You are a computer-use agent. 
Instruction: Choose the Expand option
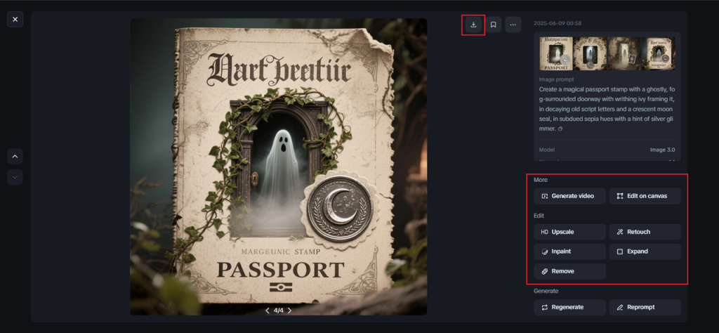tap(645, 252)
